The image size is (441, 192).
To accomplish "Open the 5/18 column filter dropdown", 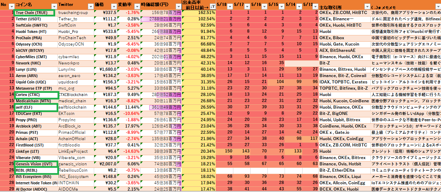I will point(229,6).
